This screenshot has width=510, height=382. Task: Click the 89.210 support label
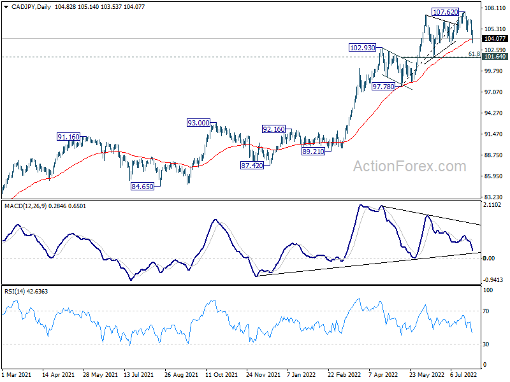click(313, 152)
